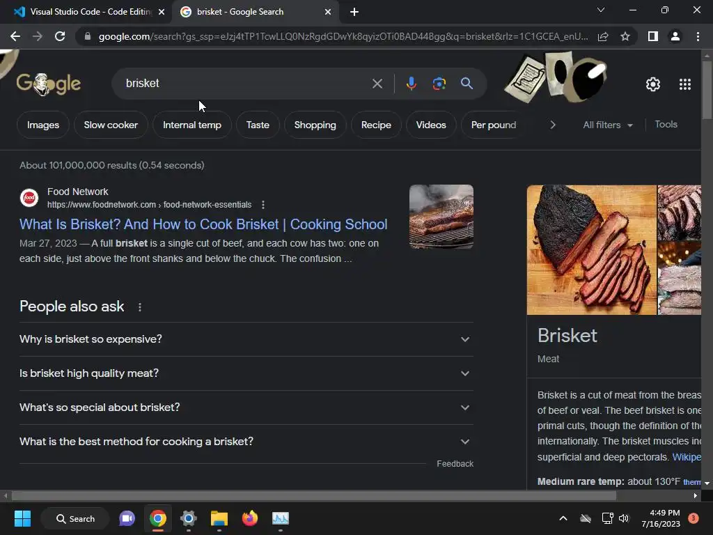713x535 pixels.
Task: Expand Is brisket high quality meat
Action: 246,373
